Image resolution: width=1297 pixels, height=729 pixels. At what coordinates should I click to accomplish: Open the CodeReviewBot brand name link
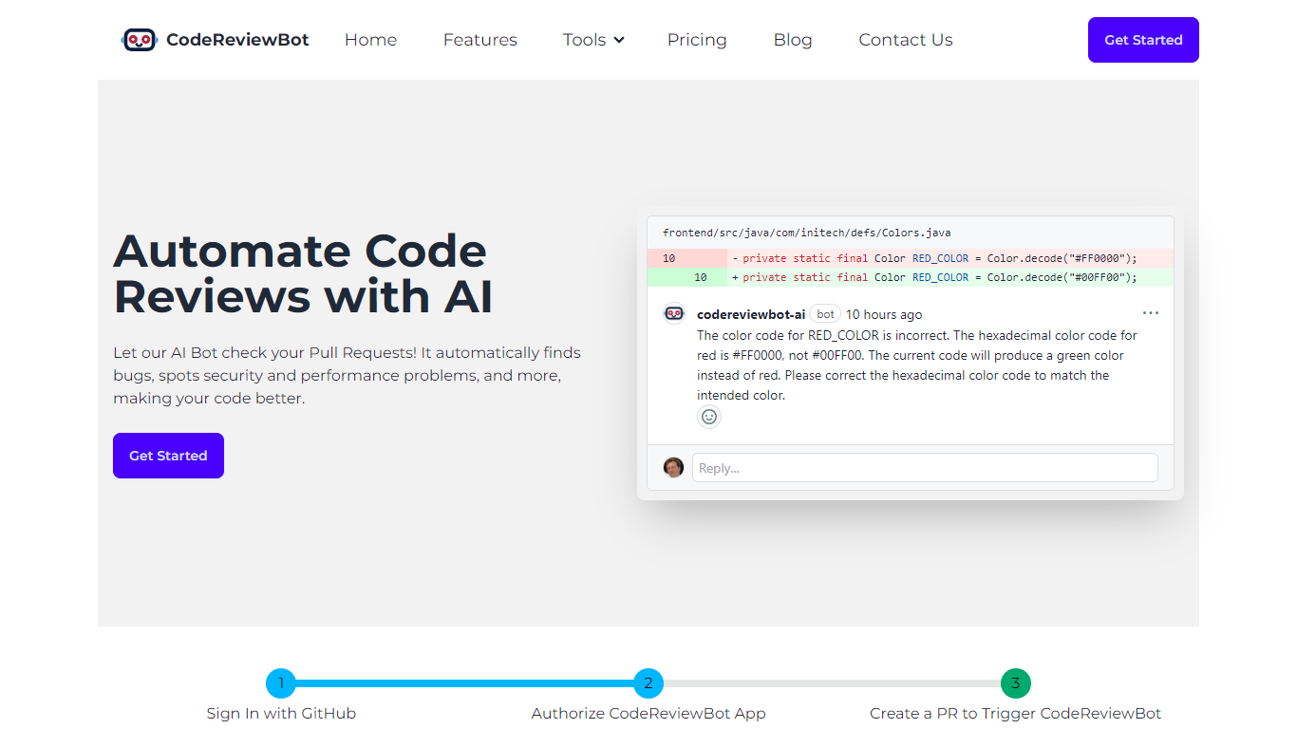(237, 40)
